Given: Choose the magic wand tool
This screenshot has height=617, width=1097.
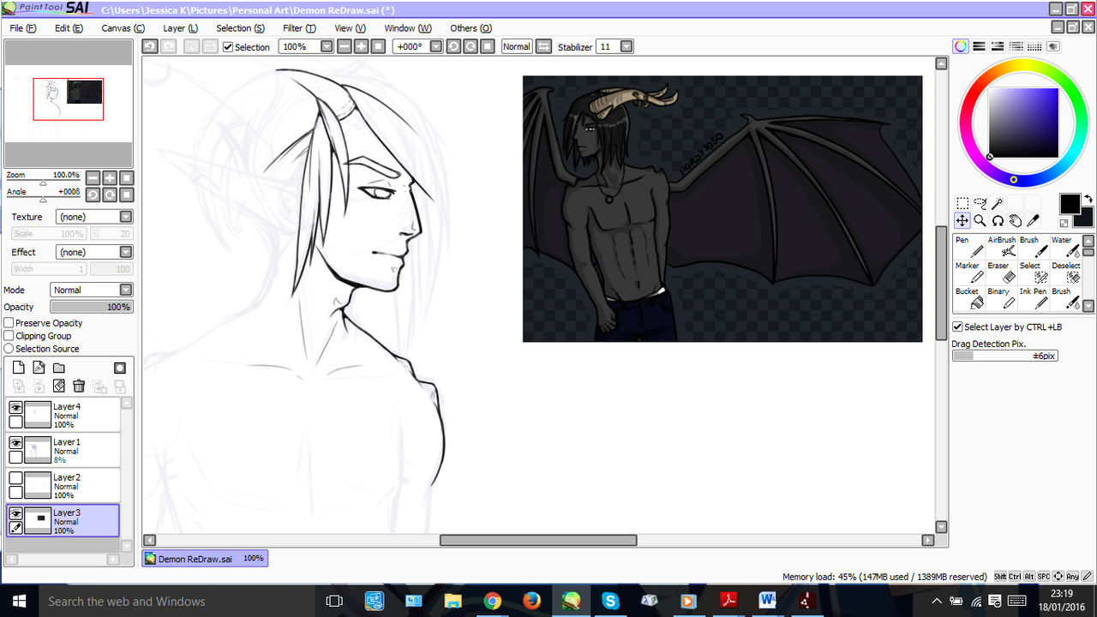Looking at the screenshot, I should coord(998,203).
